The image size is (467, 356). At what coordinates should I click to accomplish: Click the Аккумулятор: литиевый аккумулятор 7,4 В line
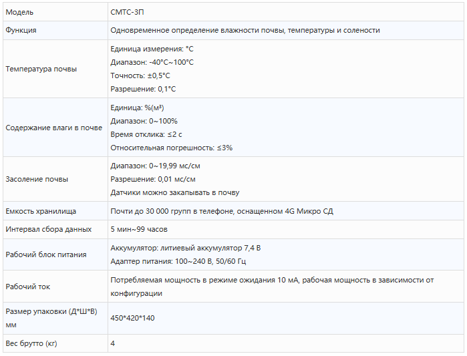(185, 248)
